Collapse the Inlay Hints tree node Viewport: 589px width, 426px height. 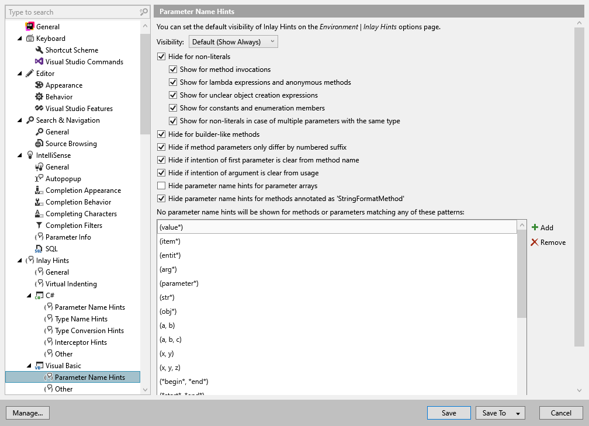pyautogui.click(x=19, y=260)
